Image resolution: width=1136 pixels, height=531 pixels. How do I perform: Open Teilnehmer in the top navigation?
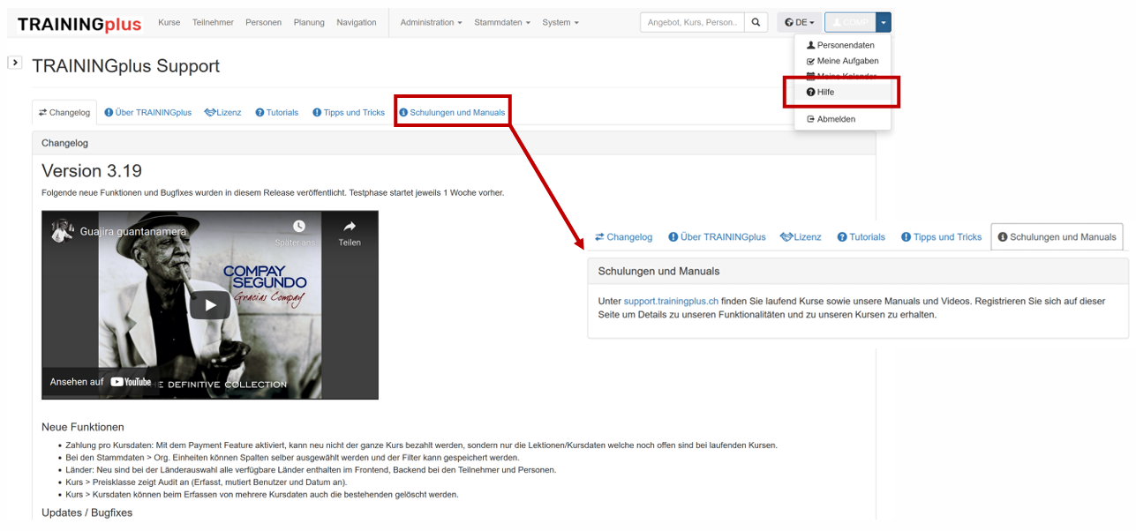coord(213,23)
